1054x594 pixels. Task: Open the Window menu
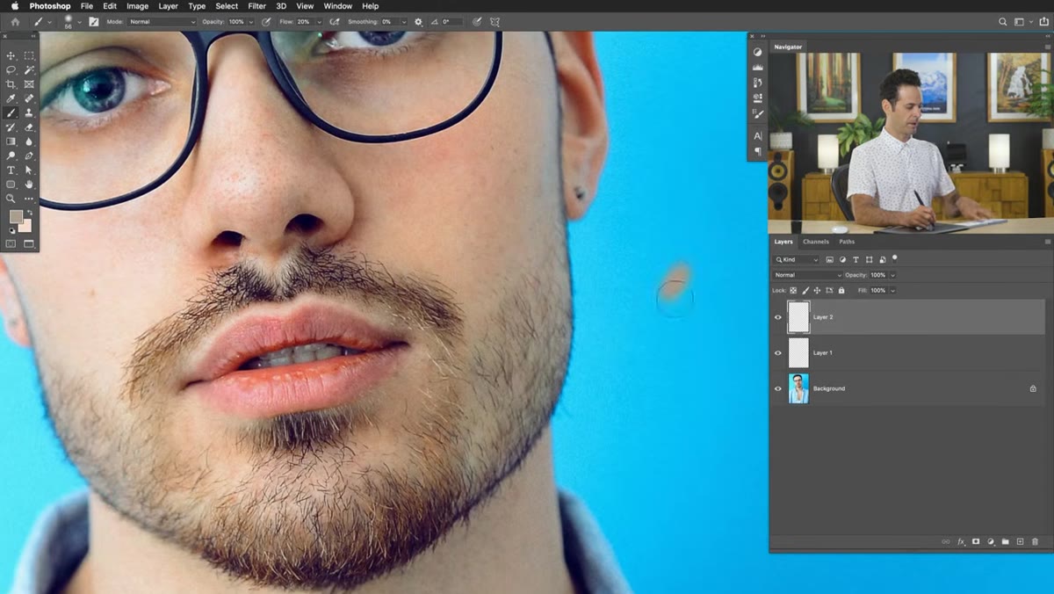(337, 6)
